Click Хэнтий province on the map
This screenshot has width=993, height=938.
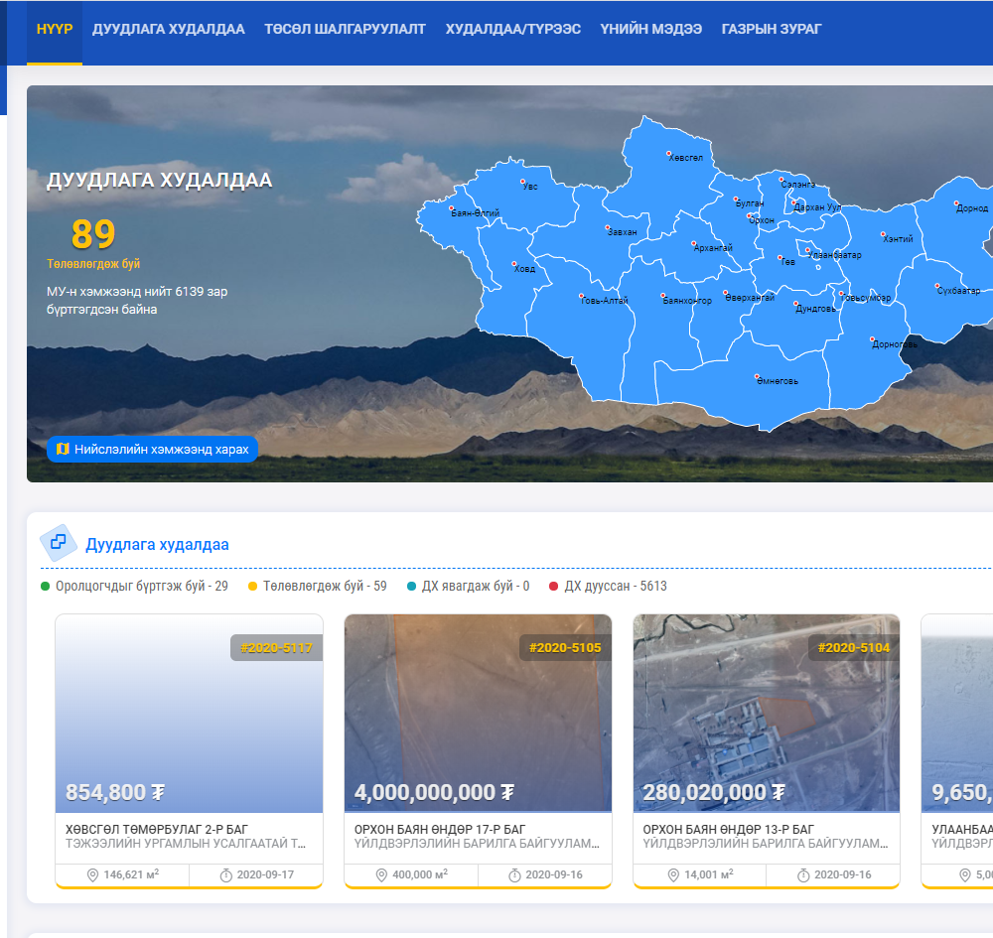point(898,238)
